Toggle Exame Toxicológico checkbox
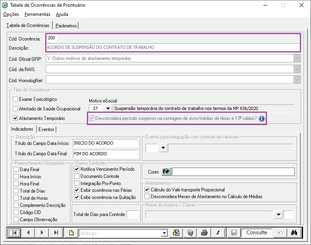 [x=15, y=99]
